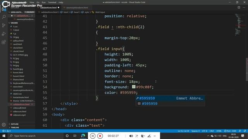Click the minimap code overview
Image resolution: width=248 pixels, height=139 pixels.
tap(240, 24)
